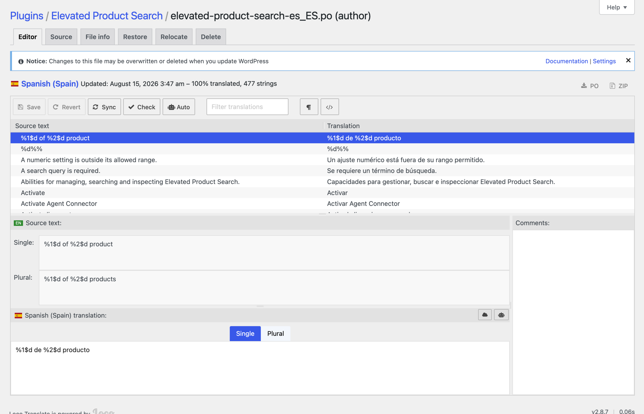Viewport: 644px width, 414px height.
Task: Select the row '%d%%'
Action: tap(322, 149)
